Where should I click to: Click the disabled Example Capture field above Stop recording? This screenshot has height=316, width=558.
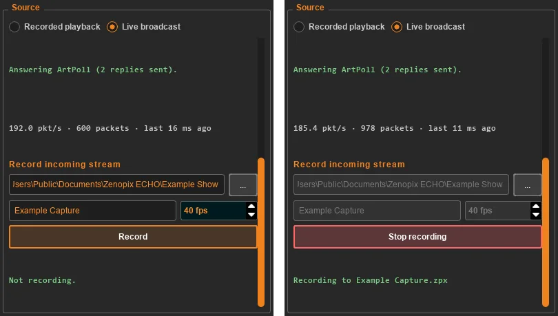tap(377, 211)
